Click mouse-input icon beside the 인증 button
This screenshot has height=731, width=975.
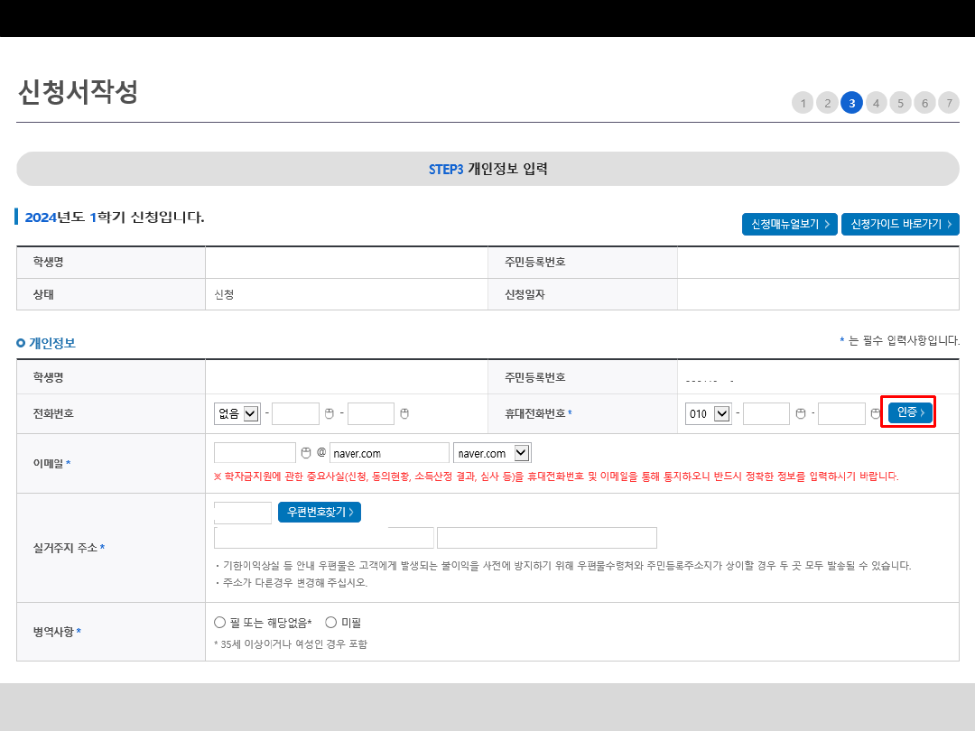tap(875, 413)
